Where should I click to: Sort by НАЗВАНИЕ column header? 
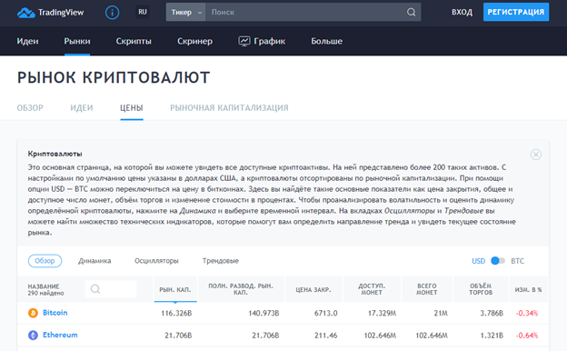coord(44,286)
